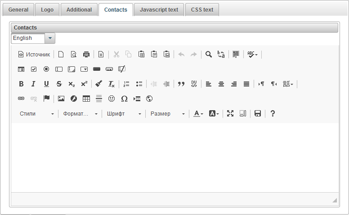Maximize the editor using the expand icon
349x215 pixels.
coord(230,114)
